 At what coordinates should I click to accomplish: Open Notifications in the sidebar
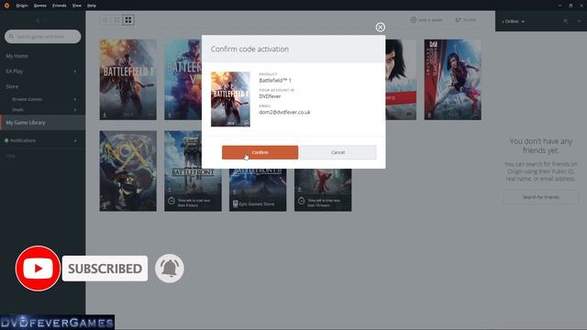22,140
